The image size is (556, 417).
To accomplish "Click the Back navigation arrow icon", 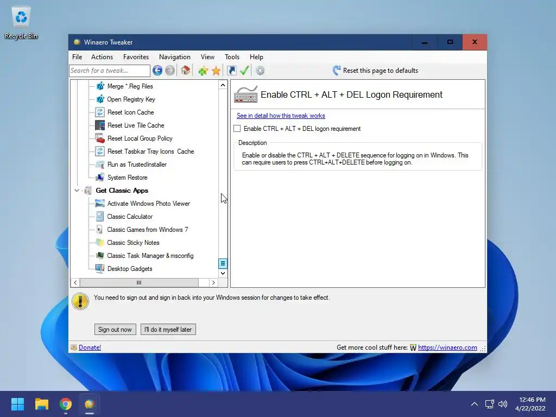I will tap(157, 71).
